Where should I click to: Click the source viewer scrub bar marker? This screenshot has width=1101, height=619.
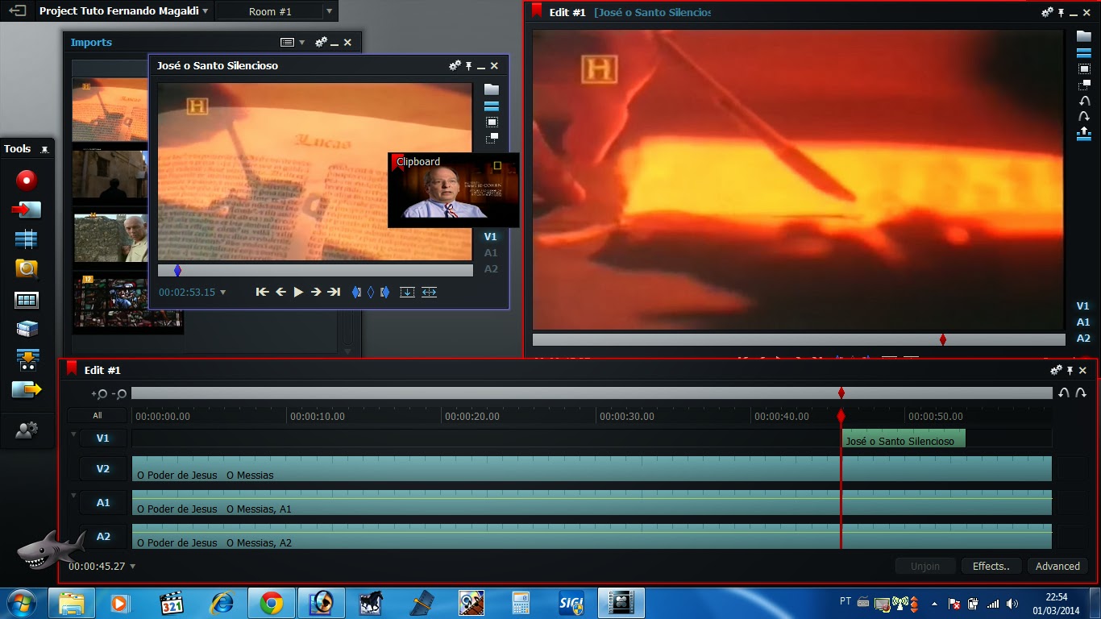tap(177, 271)
